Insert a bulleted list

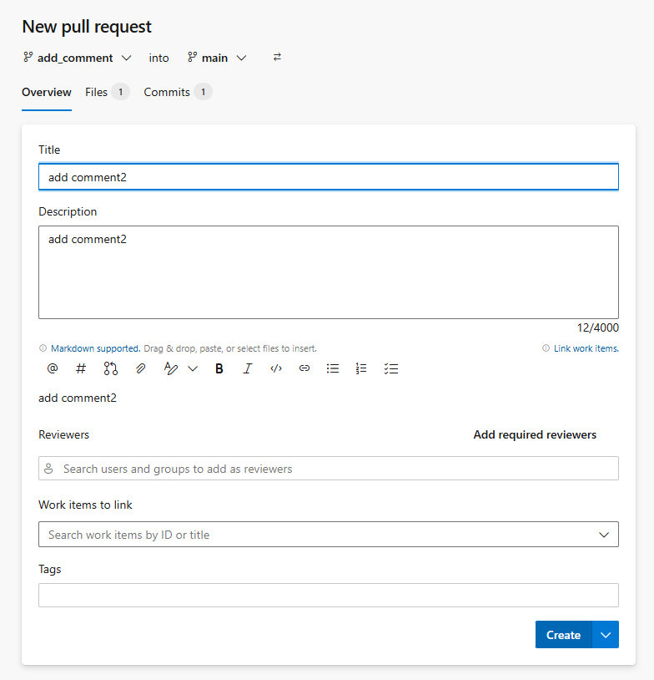click(x=333, y=368)
